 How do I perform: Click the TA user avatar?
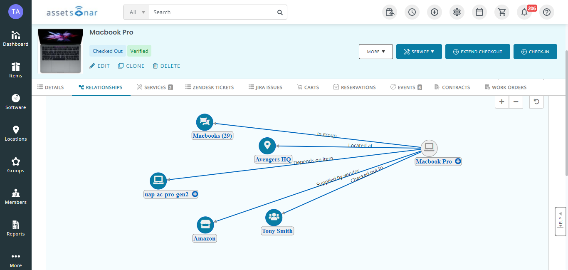[x=16, y=12]
